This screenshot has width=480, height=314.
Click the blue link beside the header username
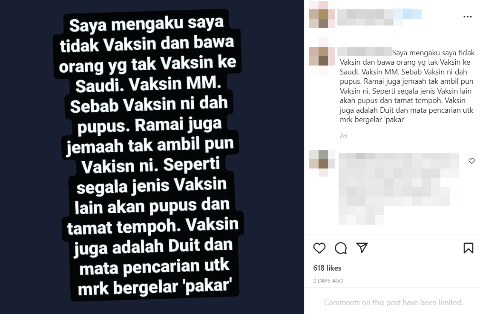click(408, 14)
